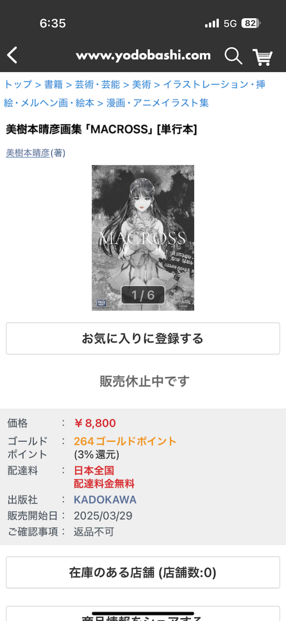
Task: Click the partially visible share product info button
Action: coord(143,614)
